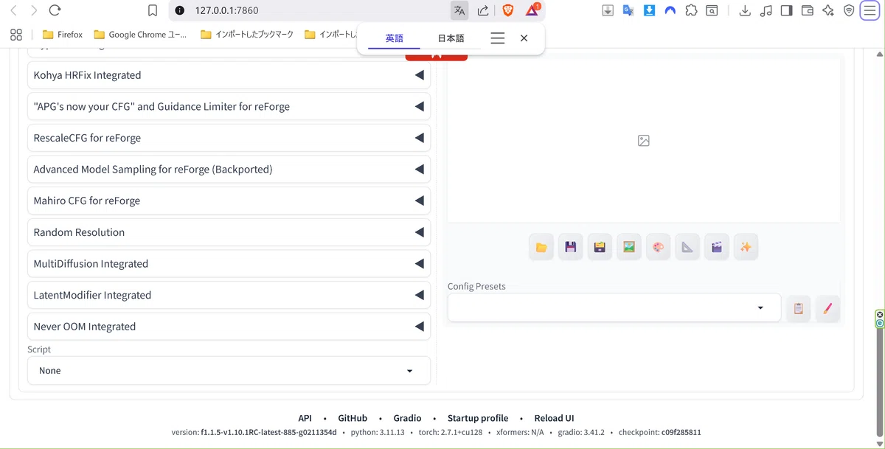Screen dimensions: 885x449
Task: Click the music note playlist icon
Action: click(766, 10)
